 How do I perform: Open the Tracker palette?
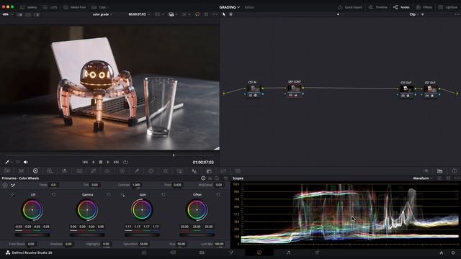coord(166,171)
